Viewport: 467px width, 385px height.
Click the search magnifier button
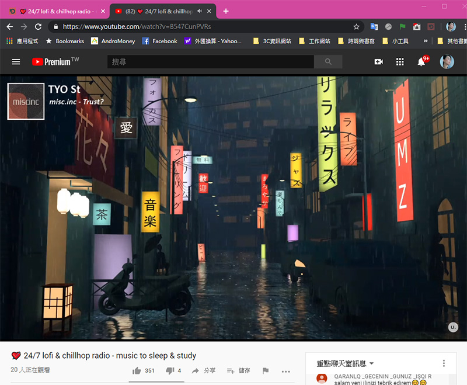(328, 61)
